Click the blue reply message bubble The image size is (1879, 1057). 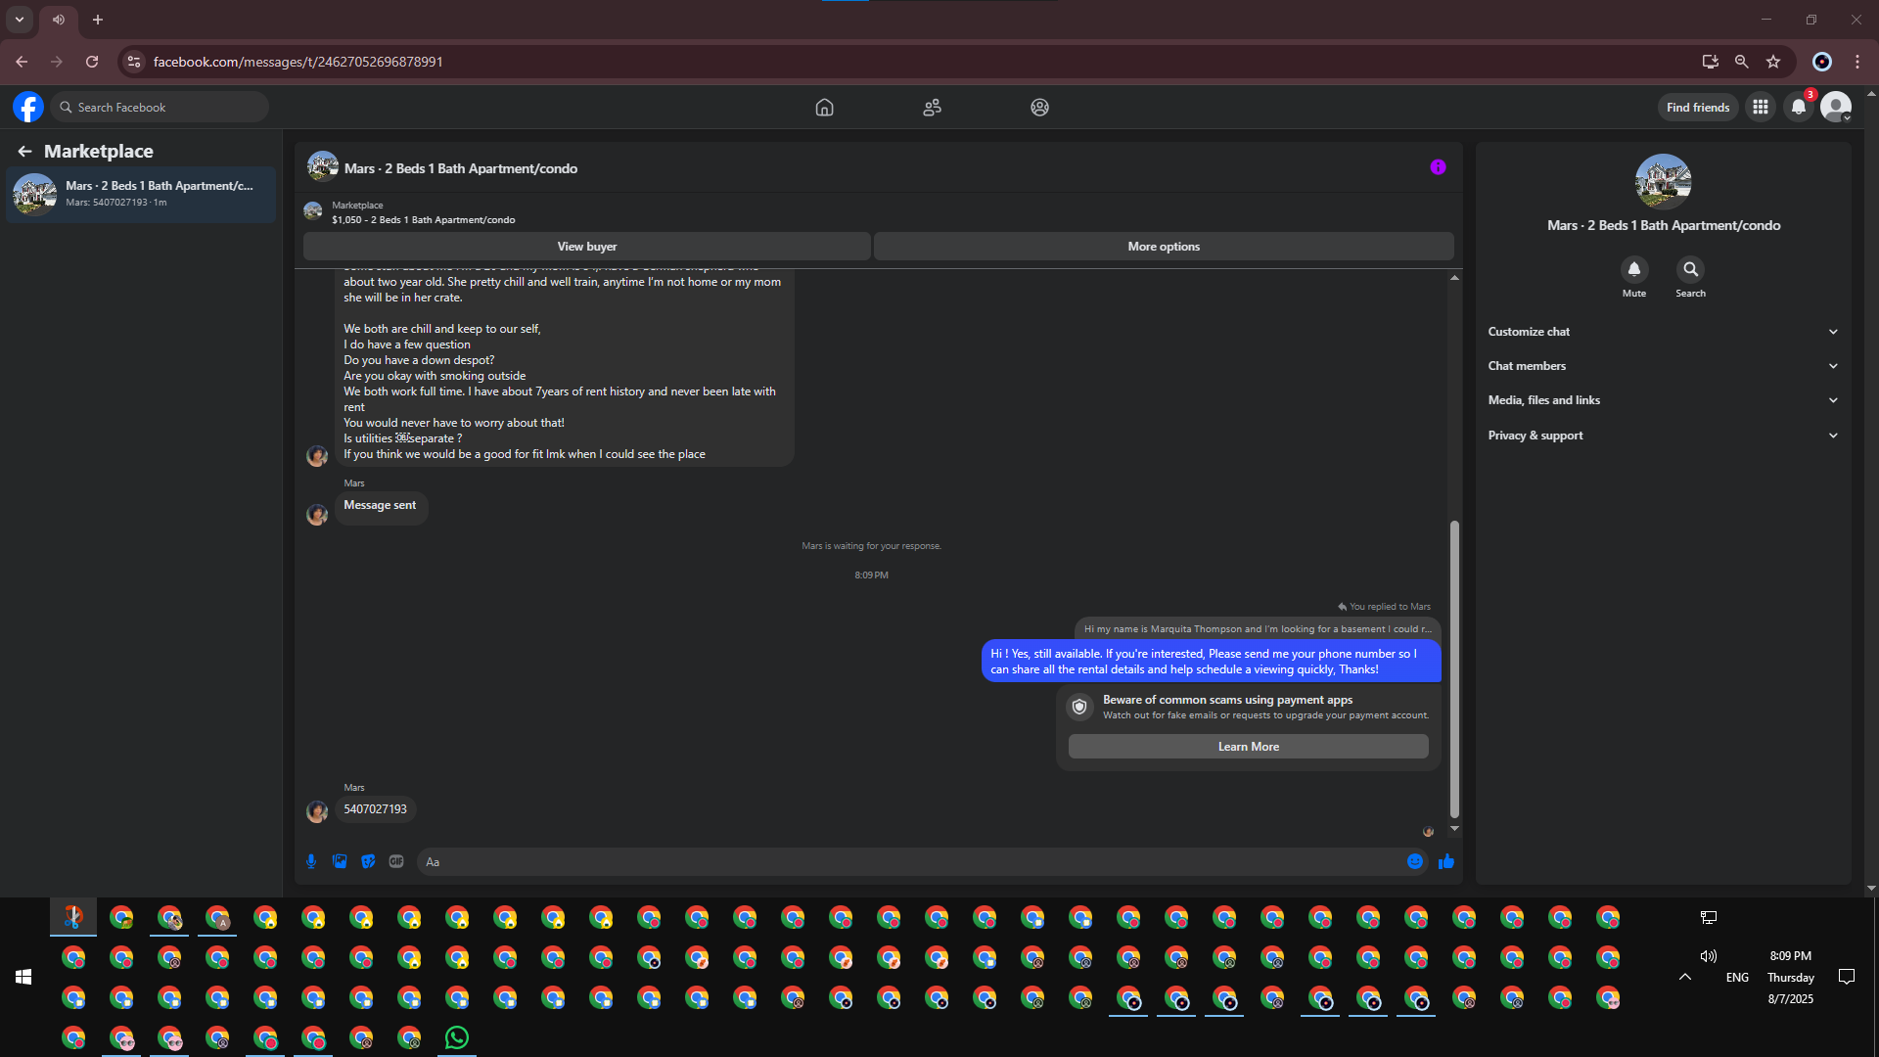(1211, 662)
